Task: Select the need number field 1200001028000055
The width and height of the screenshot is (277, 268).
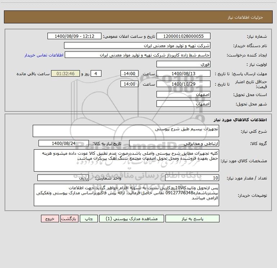Action: [183, 36]
